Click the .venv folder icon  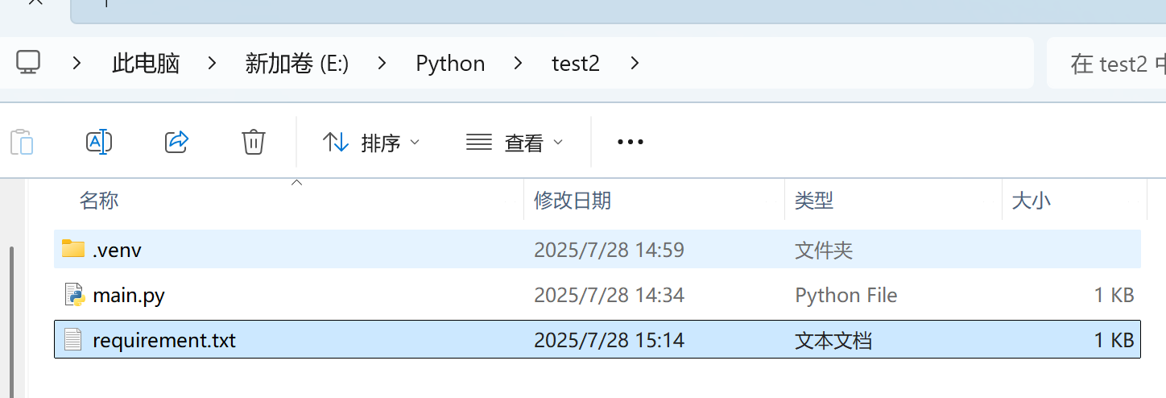(x=73, y=249)
